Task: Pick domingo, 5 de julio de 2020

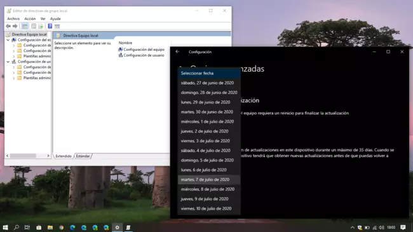Action: (x=209, y=160)
